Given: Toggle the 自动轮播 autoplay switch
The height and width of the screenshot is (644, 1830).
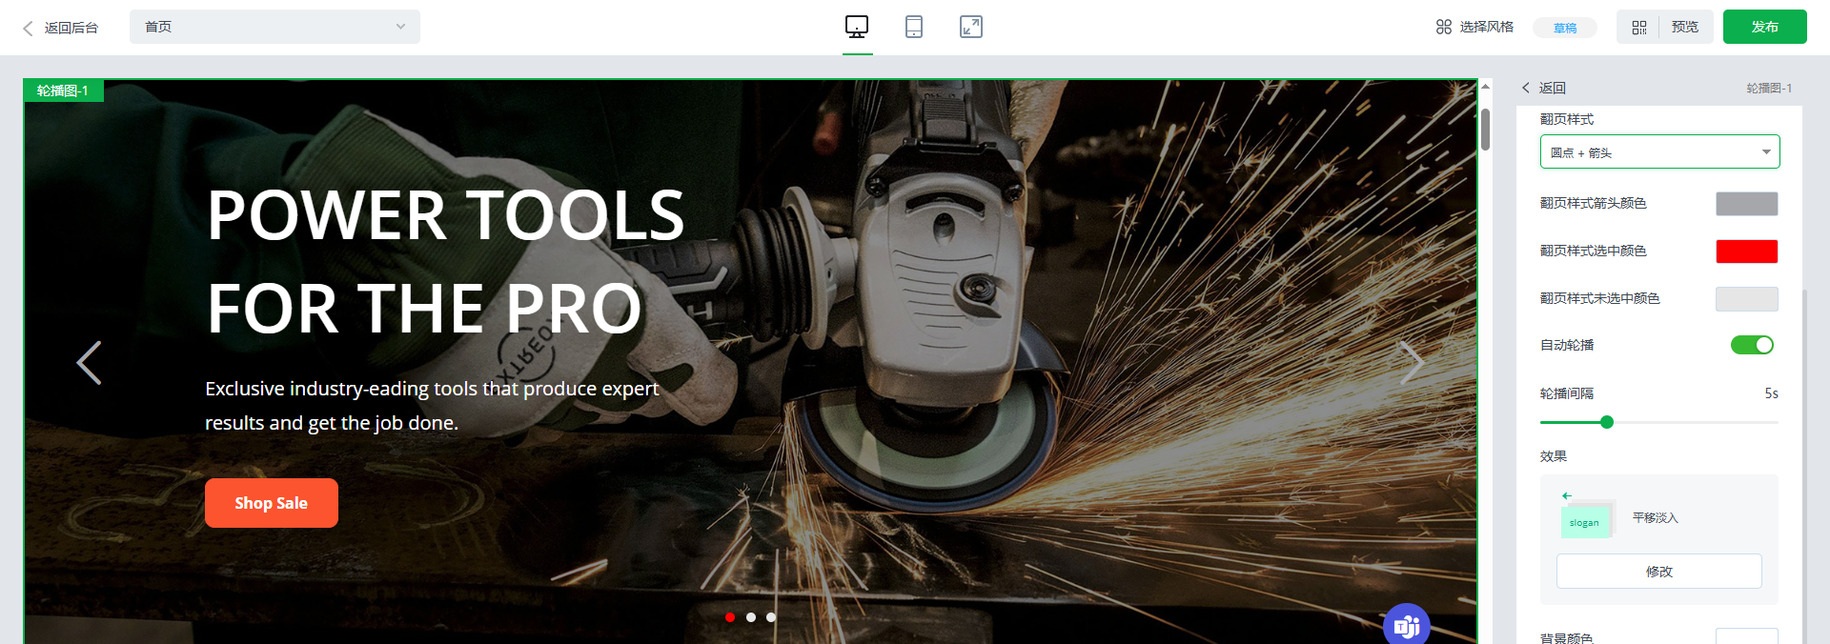Looking at the screenshot, I should (x=1752, y=345).
